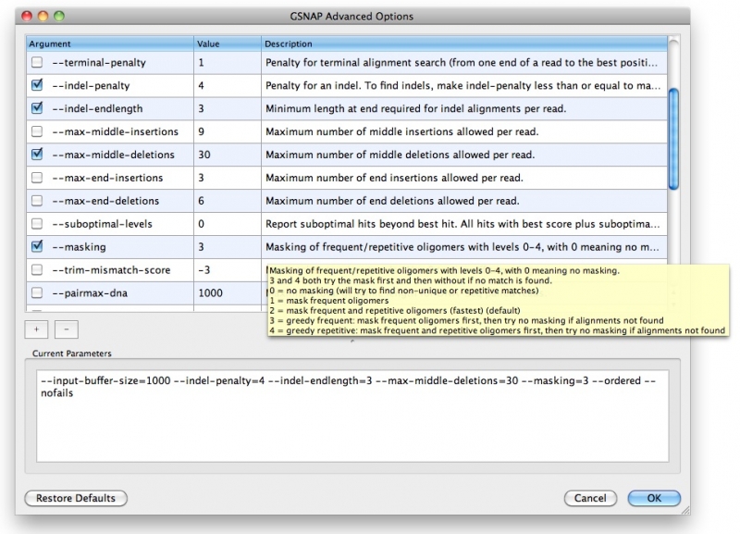Click inside the Current Parameters text area
Screen dimensions: 740x534
[352, 416]
